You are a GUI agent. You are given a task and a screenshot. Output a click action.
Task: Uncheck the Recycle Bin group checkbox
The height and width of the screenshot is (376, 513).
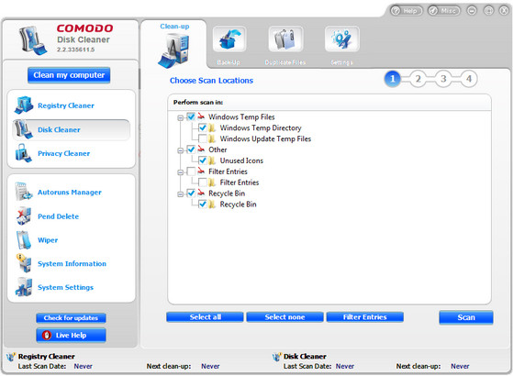click(x=191, y=194)
